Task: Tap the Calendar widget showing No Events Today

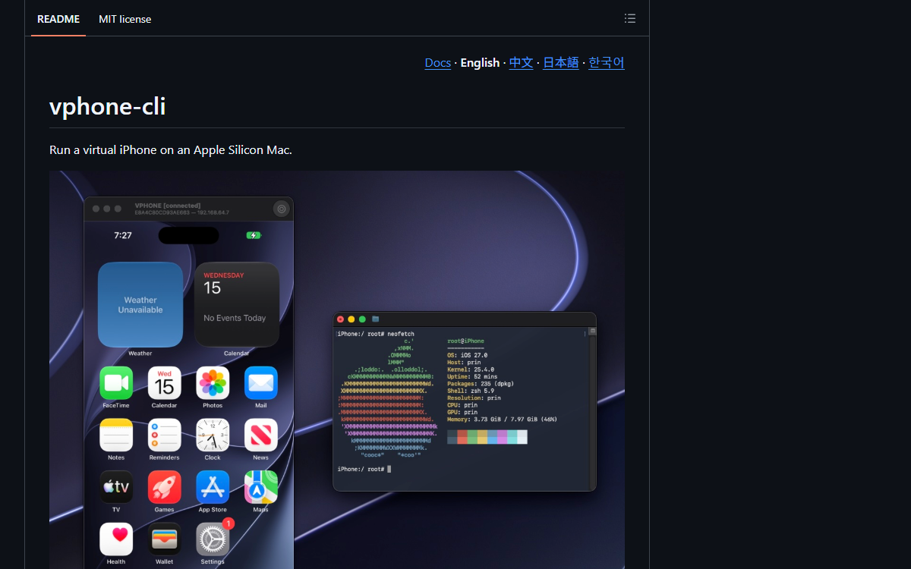Action: [237, 304]
